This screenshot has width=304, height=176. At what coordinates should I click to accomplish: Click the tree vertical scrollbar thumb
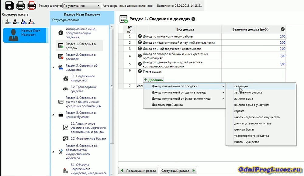(112, 86)
